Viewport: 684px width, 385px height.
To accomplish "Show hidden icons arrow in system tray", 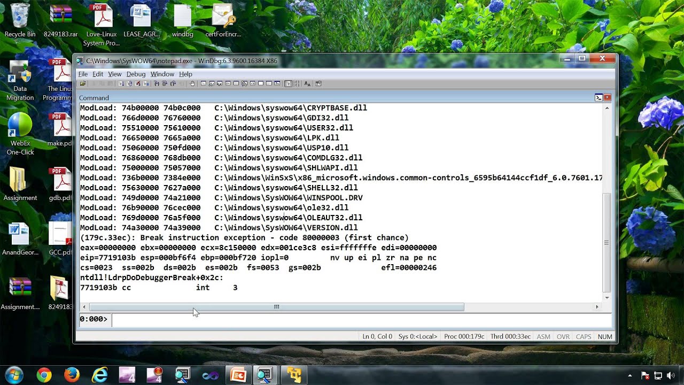I will pyautogui.click(x=629, y=375).
